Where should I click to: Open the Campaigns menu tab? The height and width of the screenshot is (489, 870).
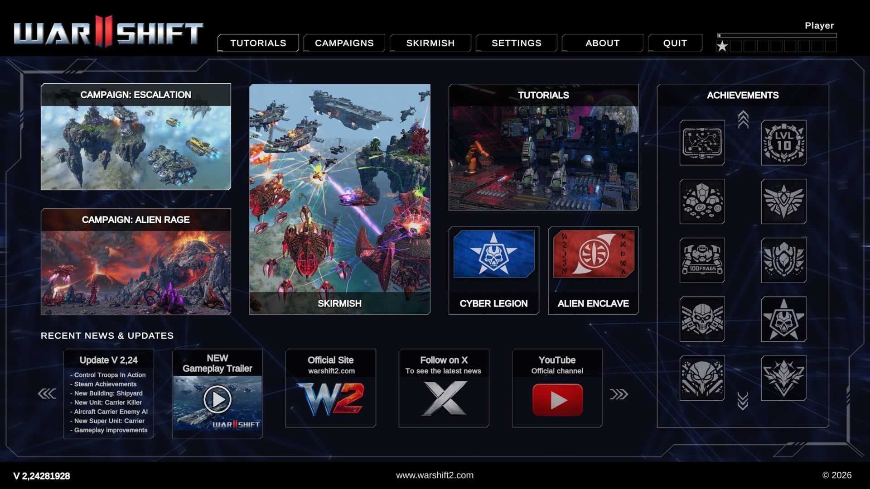coord(344,43)
